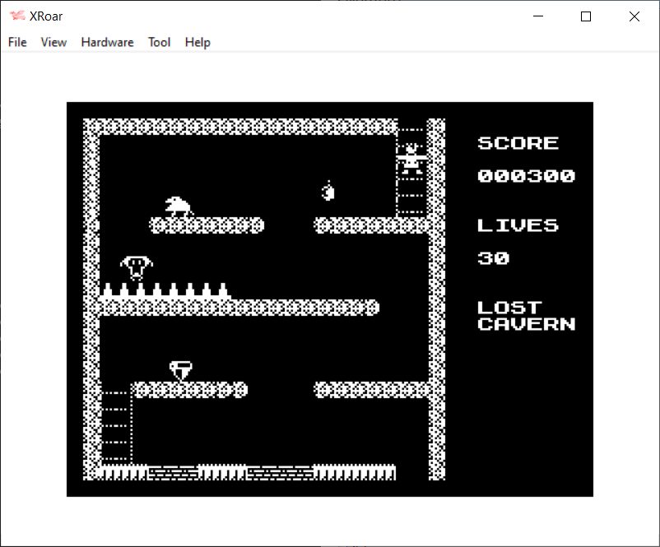
Task: Click the row of white spikes
Action: 165,290
